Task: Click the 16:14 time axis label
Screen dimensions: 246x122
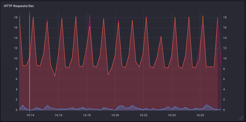Action: coord(30,115)
